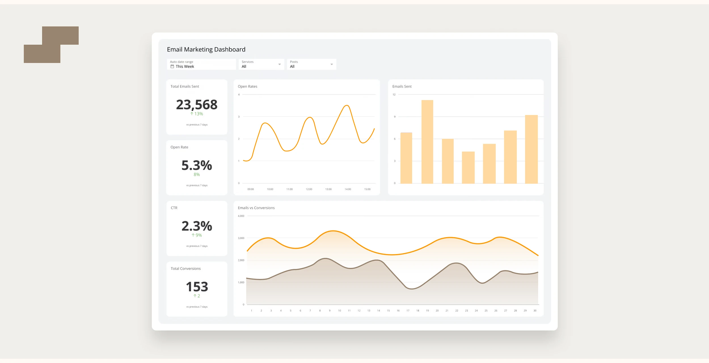The image size is (709, 363).
Task: Select the Total Emails Sent KPI card
Action: pos(197,107)
